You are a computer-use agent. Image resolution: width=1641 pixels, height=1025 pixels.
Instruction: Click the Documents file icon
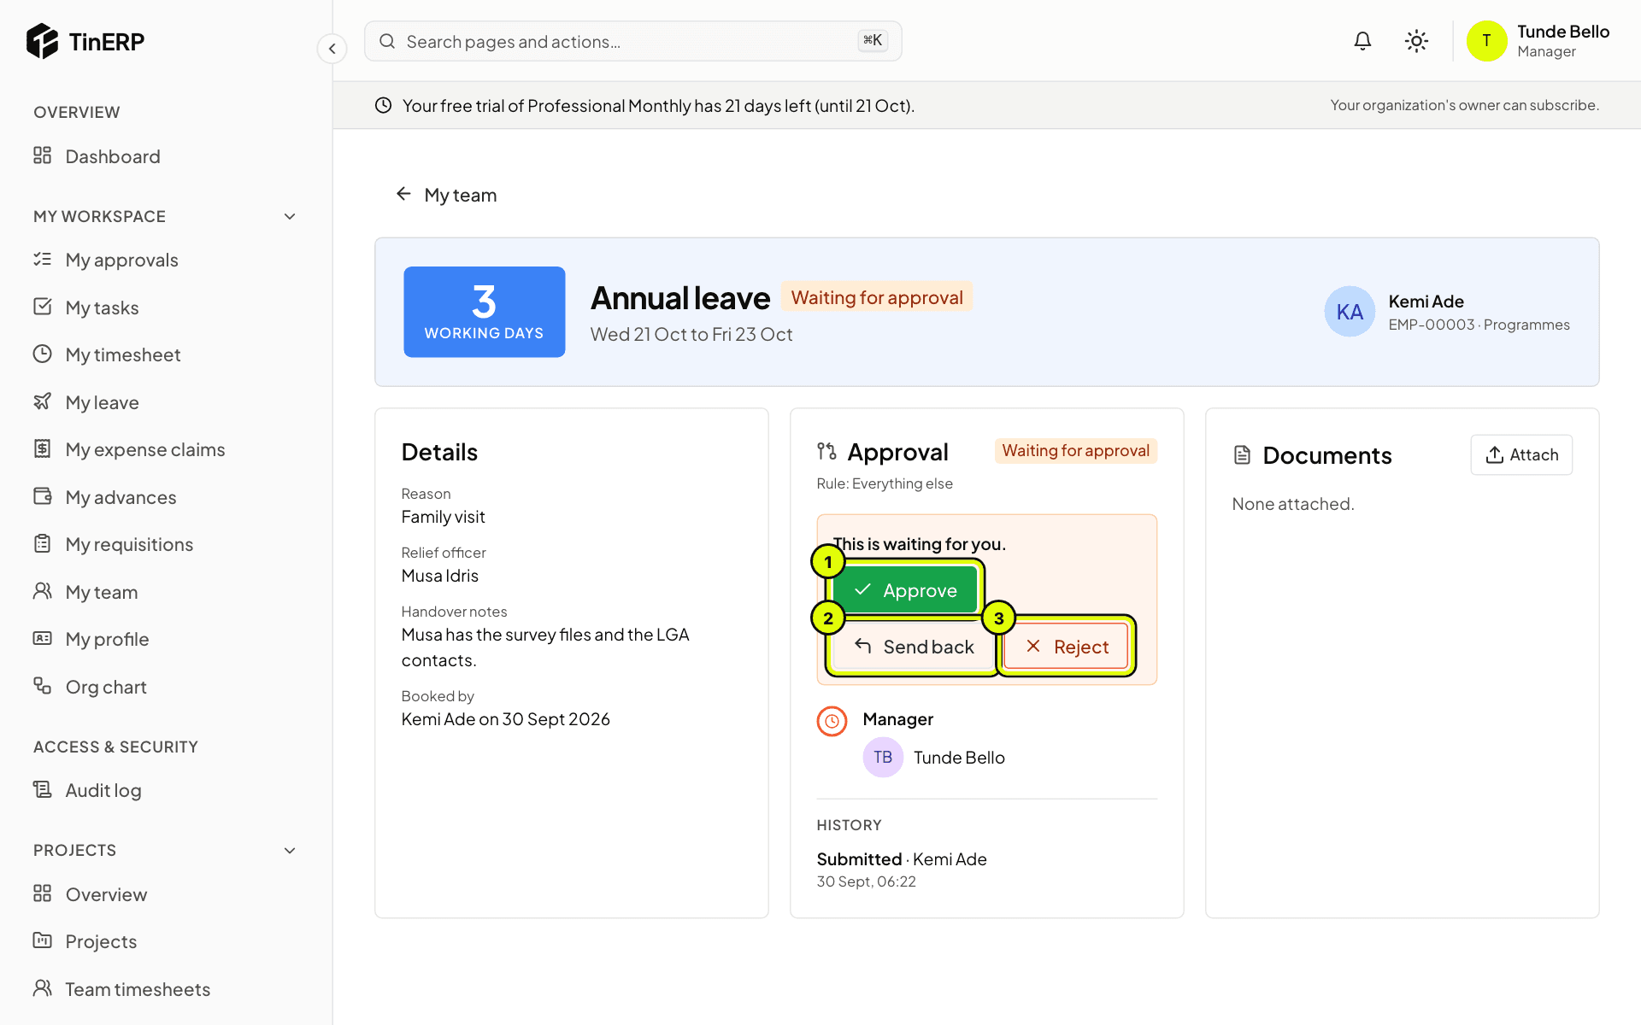click(1242, 455)
